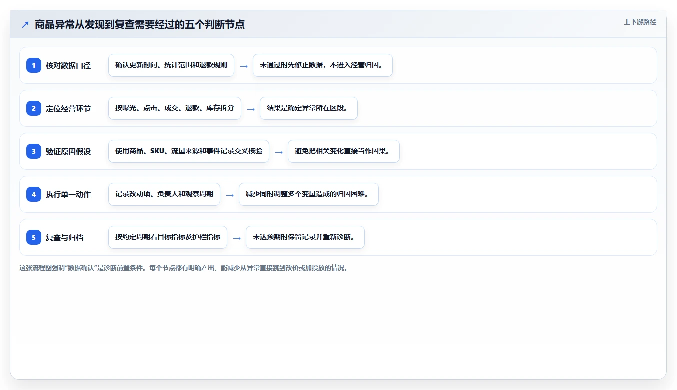Click the 上下游路径 label in the header

click(x=640, y=22)
